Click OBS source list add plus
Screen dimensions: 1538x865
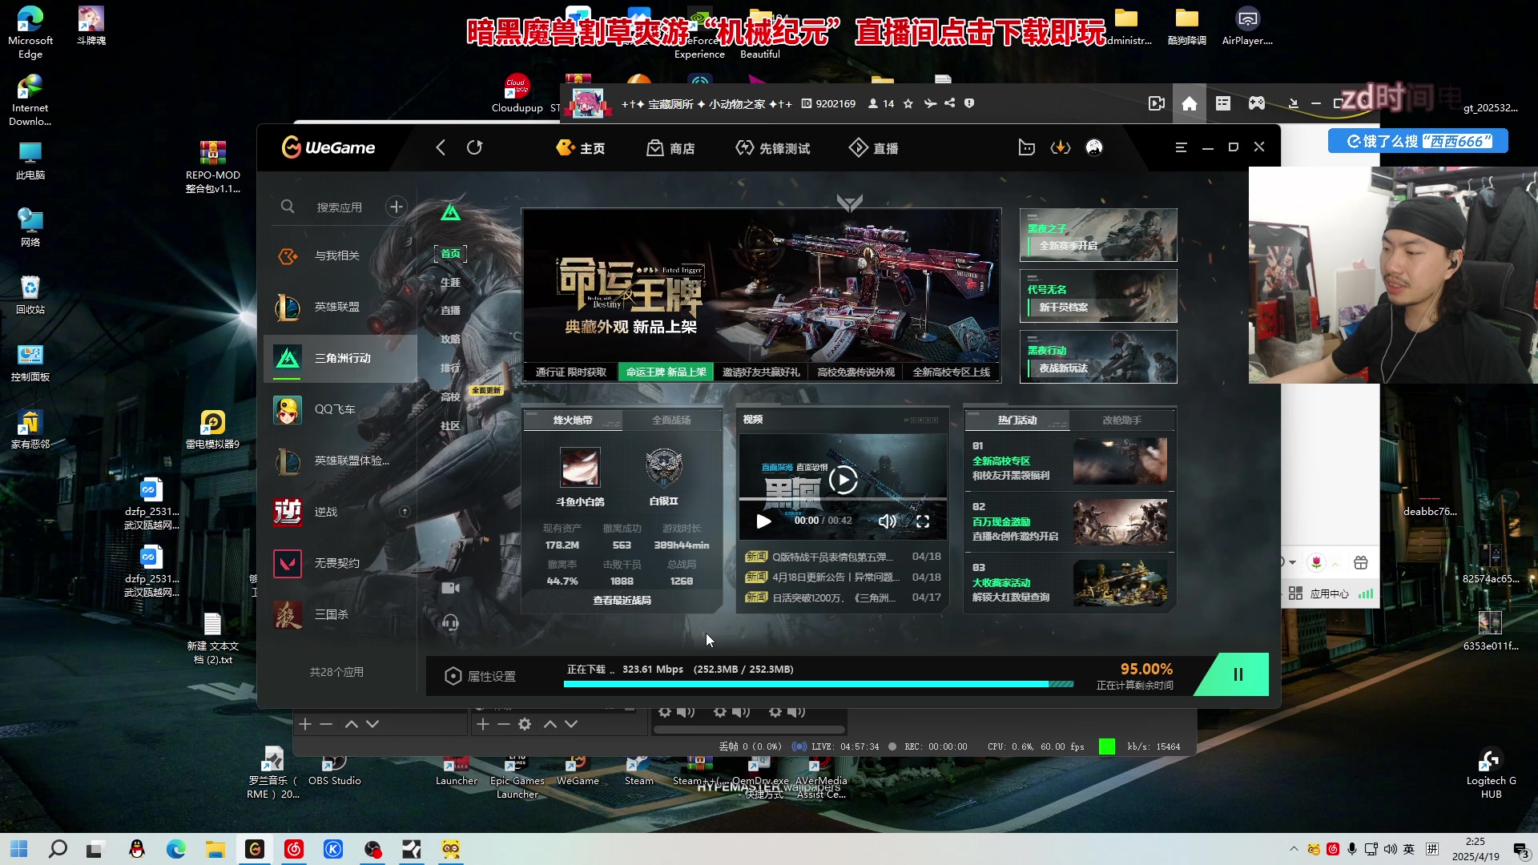483,724
